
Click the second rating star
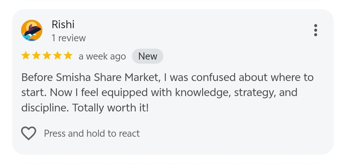pyautogui.click(x=36, y=56)
